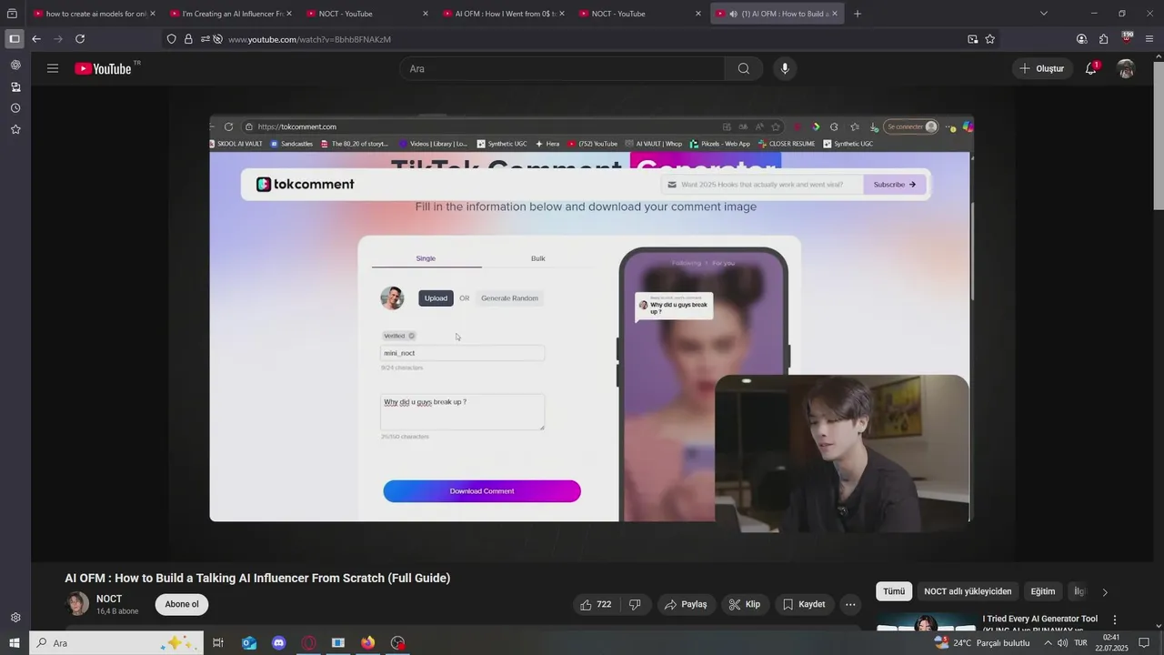Open YouTube notifications bell

[1091, 68]
